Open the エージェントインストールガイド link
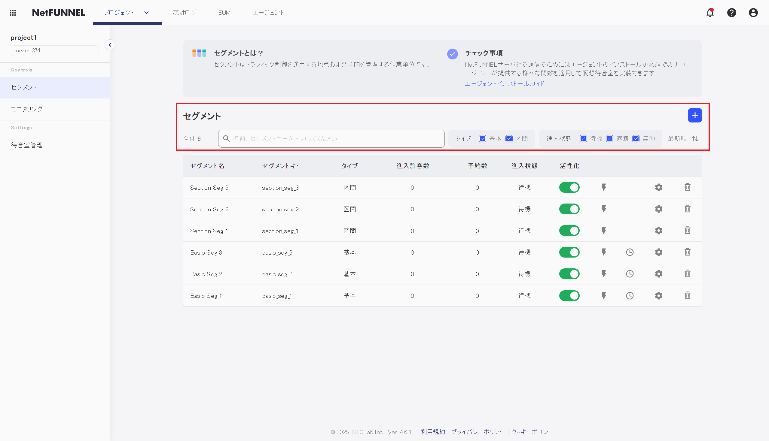The width and height of the screenshot is (769, 441). (504, 83)
